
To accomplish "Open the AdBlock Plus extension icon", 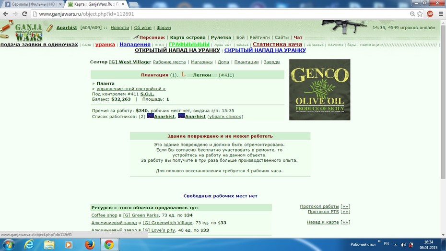I will tap(430, 13).
